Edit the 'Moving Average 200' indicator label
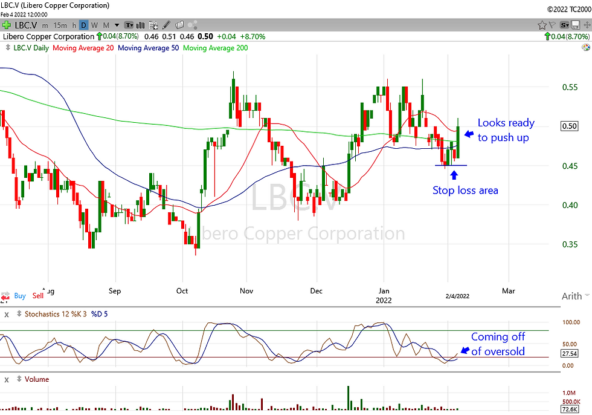The height and width of the screenshot is (415, 592). (x=216, y=48)
